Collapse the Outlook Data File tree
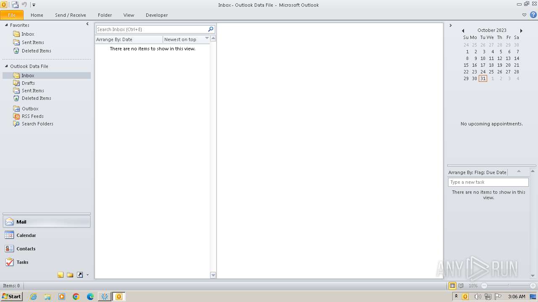Image resolution: width=538 pixels, height=302 pixels. click(7, 66)
